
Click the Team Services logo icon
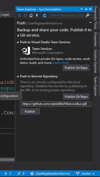26,51
